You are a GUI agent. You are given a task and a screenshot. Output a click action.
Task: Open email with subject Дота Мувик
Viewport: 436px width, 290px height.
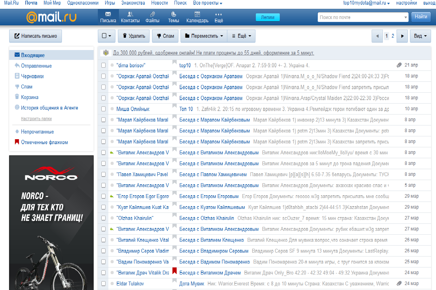coord(192,284)
